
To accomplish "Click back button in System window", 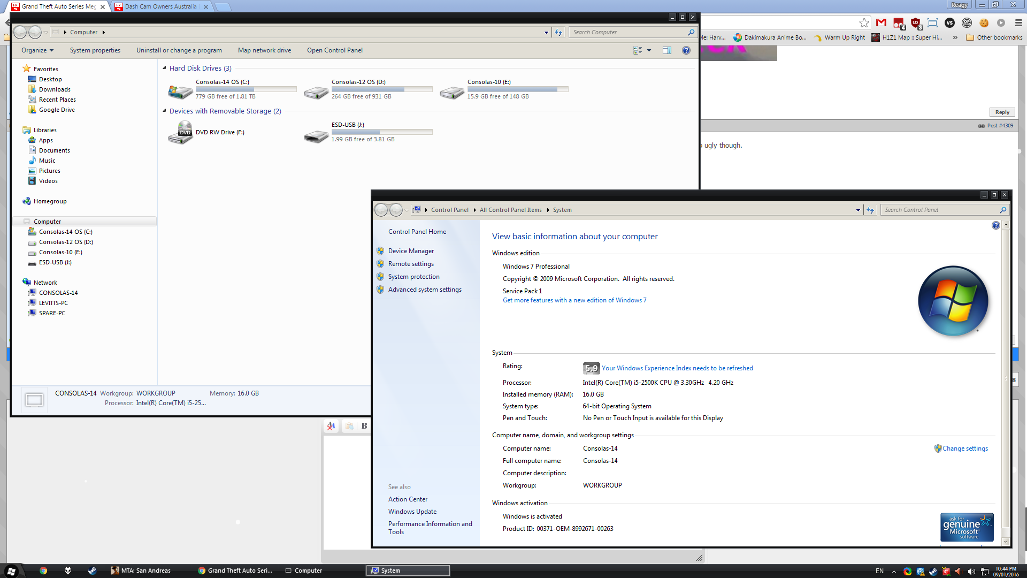I will pos(381,210).
